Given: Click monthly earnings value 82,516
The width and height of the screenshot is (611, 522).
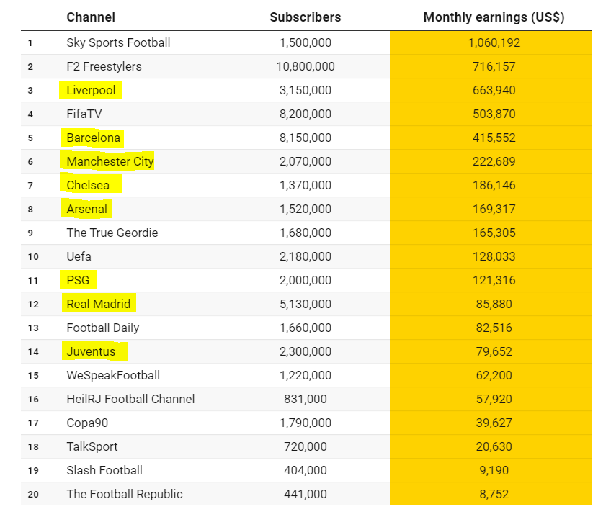Looking at the screenshot, I should pyautogui.click(x=494, y=328).
